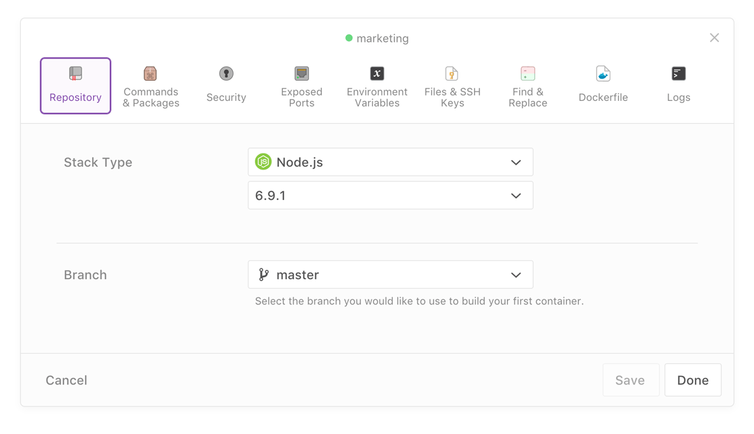The width and height of the screenshot is (754, 434).
Task: Click the Cancel link
Action: point(67,380)
